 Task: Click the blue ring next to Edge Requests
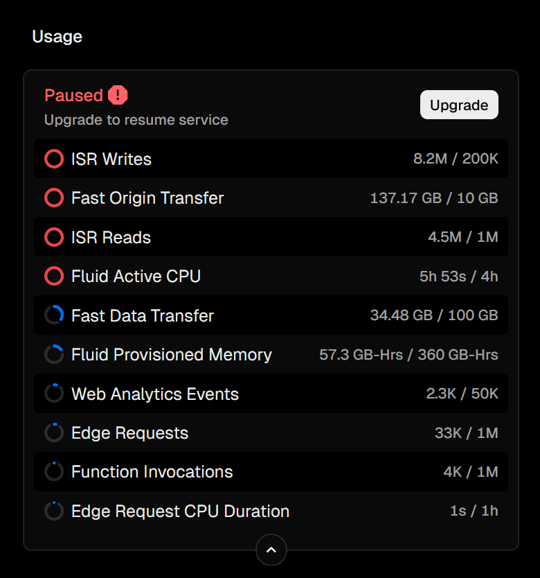click(53, 432)
